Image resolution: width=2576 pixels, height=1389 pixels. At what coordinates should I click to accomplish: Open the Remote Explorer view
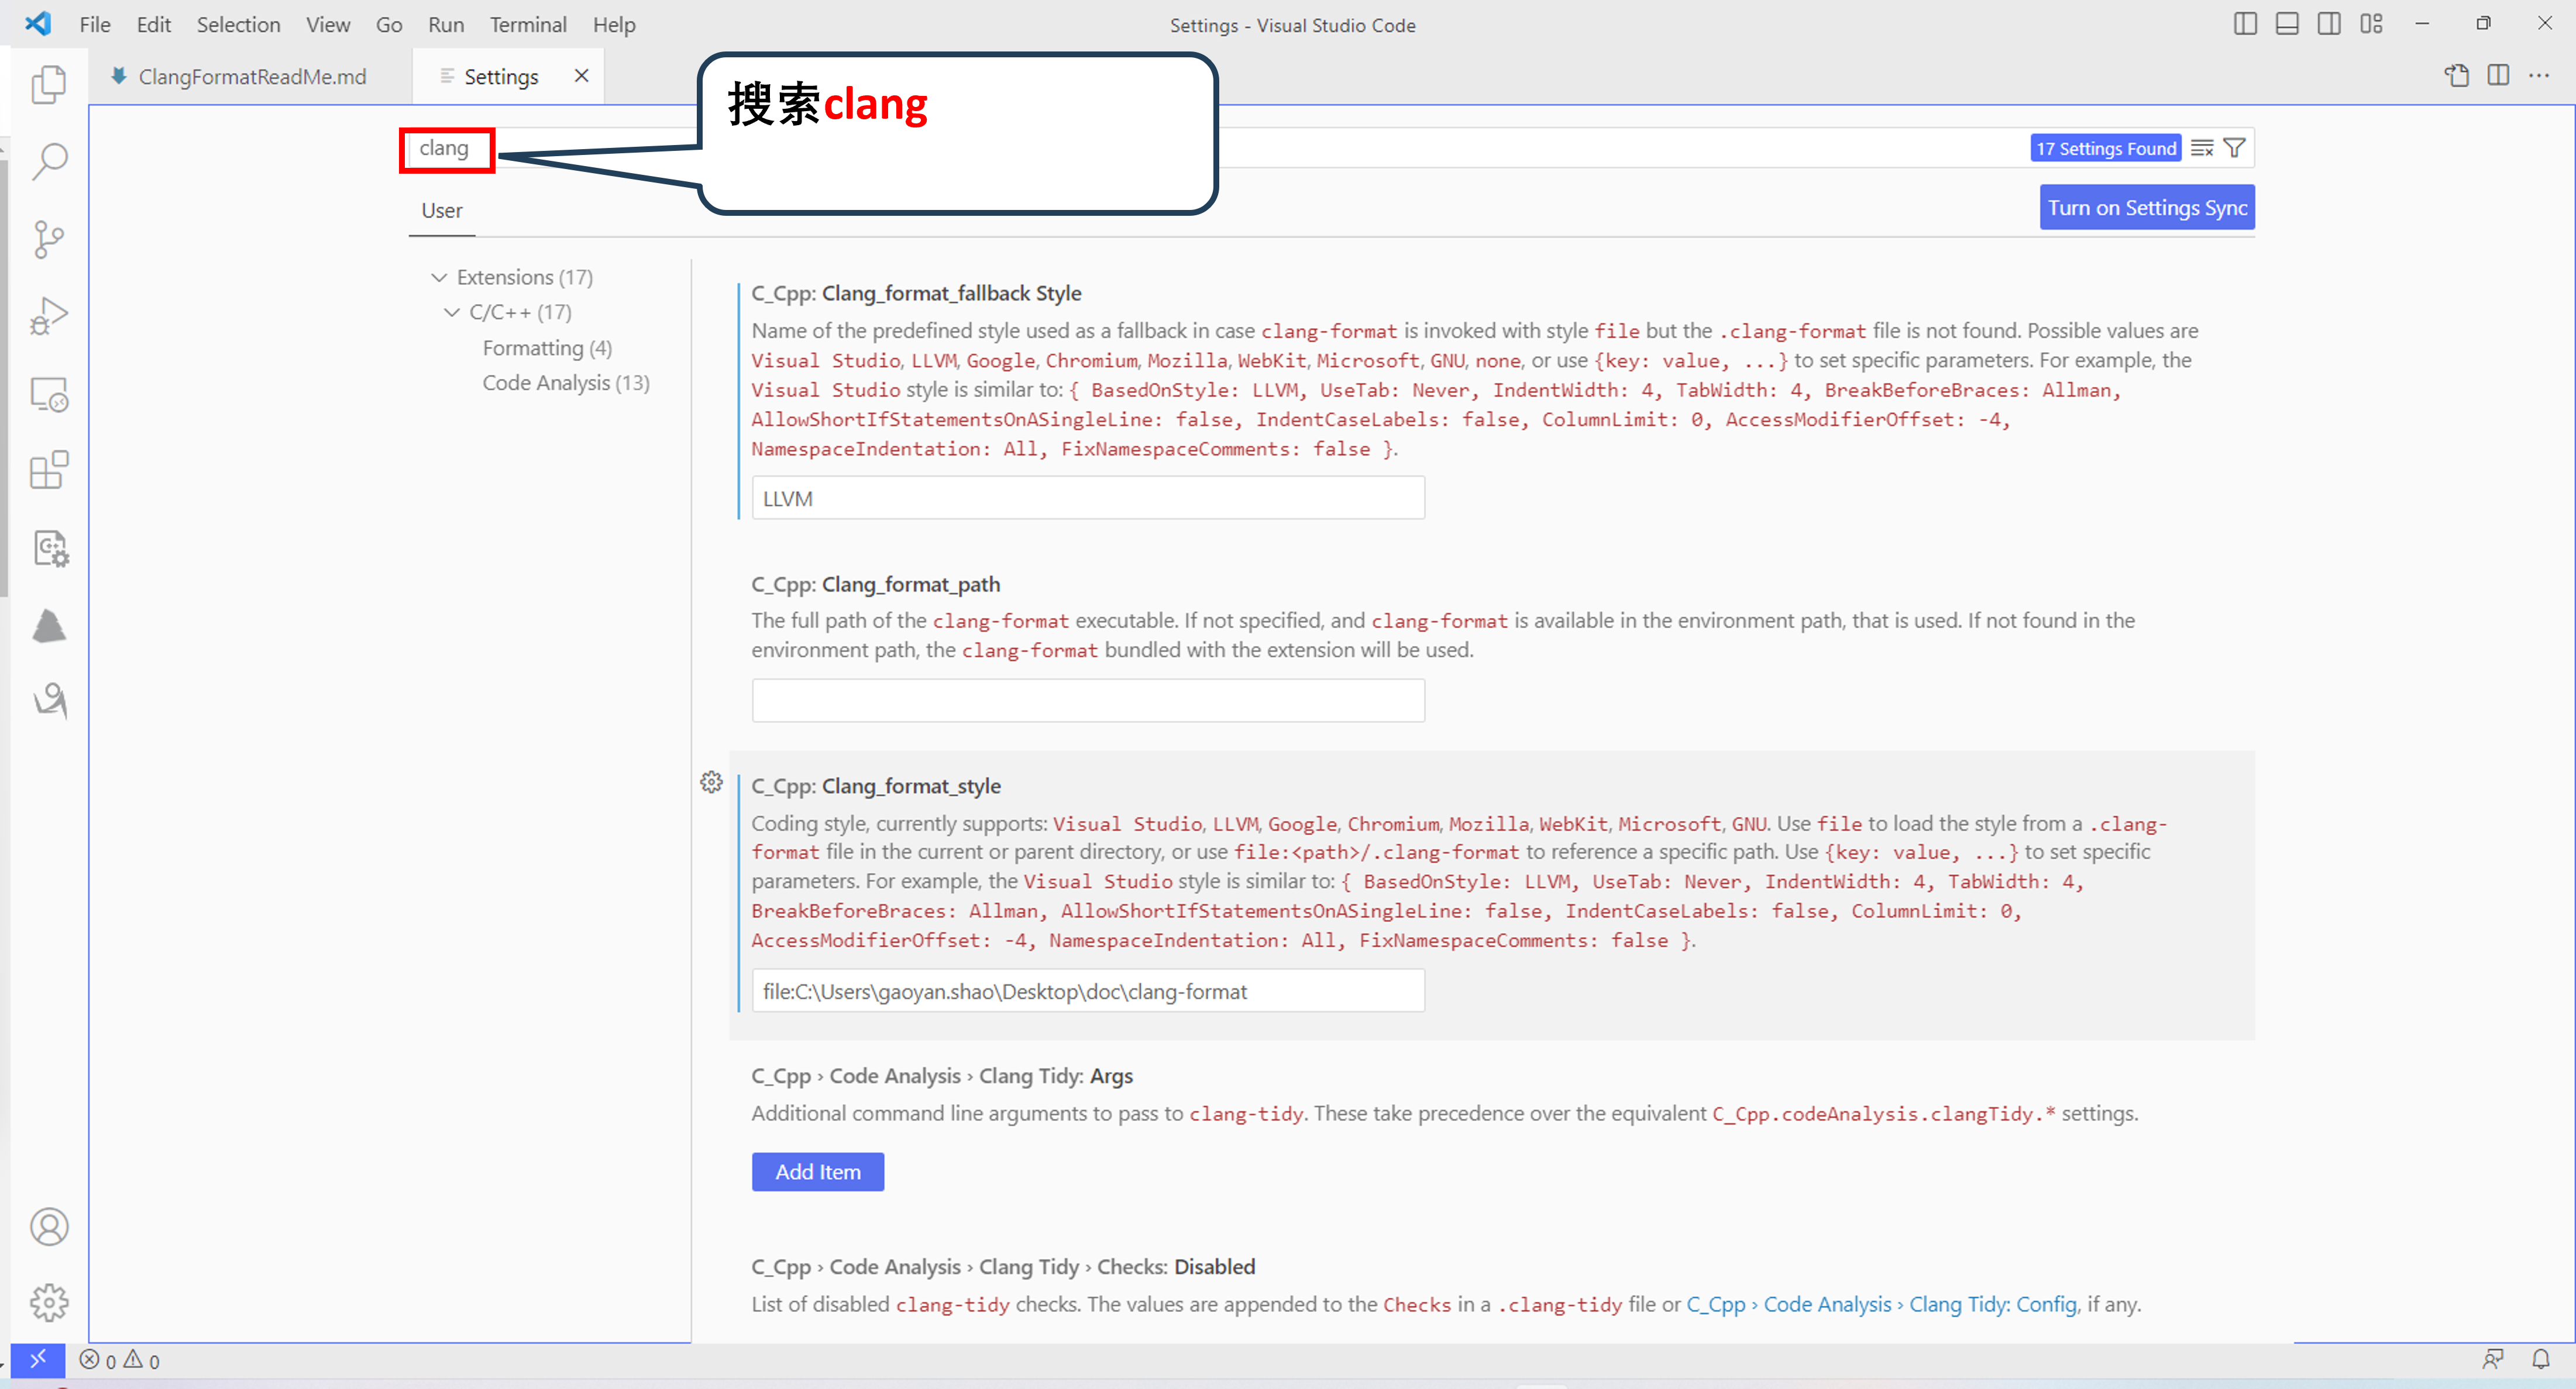point(49,394)
